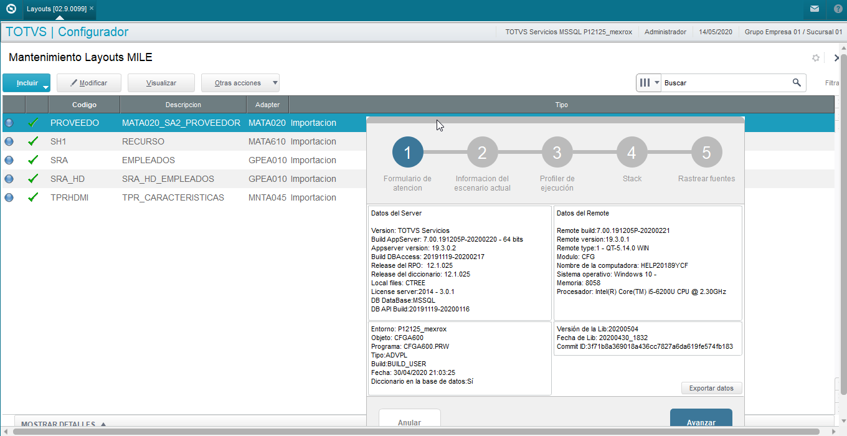Viewport: 847px width, 436px height.
Task: Go to step 3 Profiler de ejecución
Action: 557,153
